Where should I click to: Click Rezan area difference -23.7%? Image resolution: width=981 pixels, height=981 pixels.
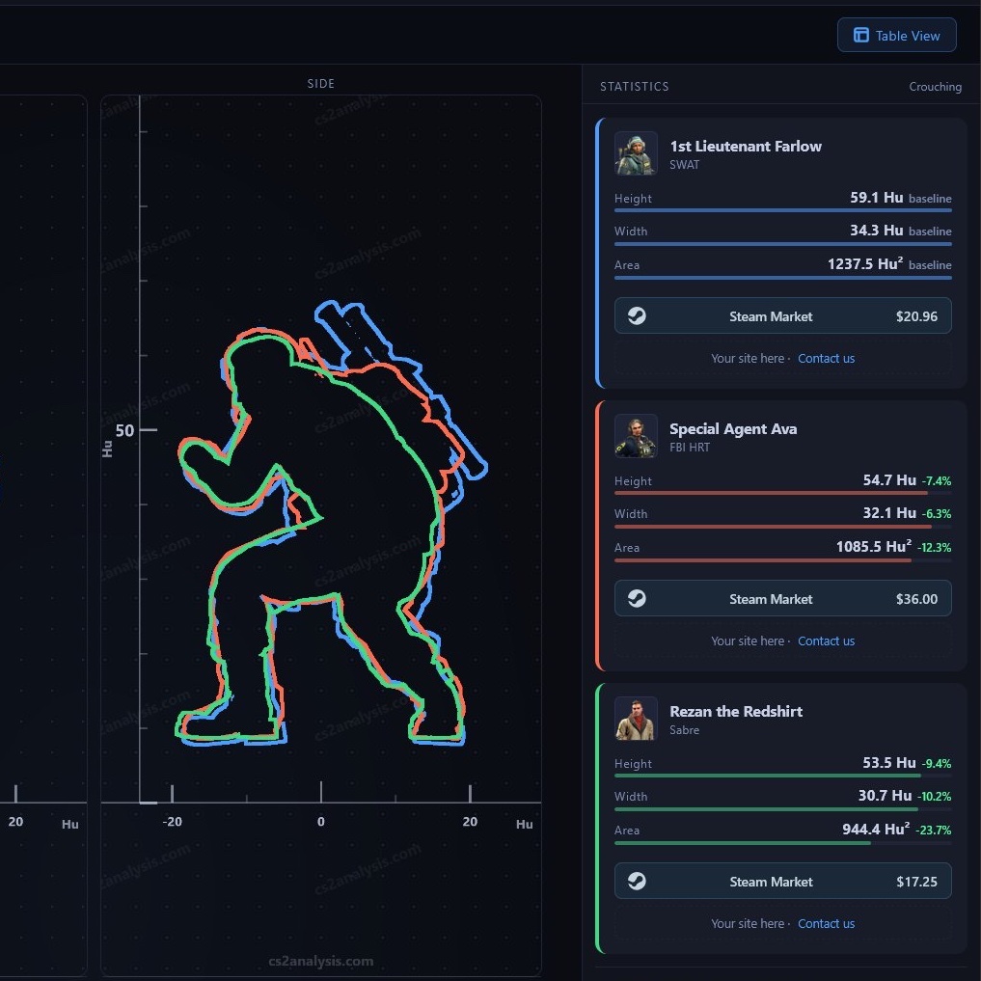[934, 831]
